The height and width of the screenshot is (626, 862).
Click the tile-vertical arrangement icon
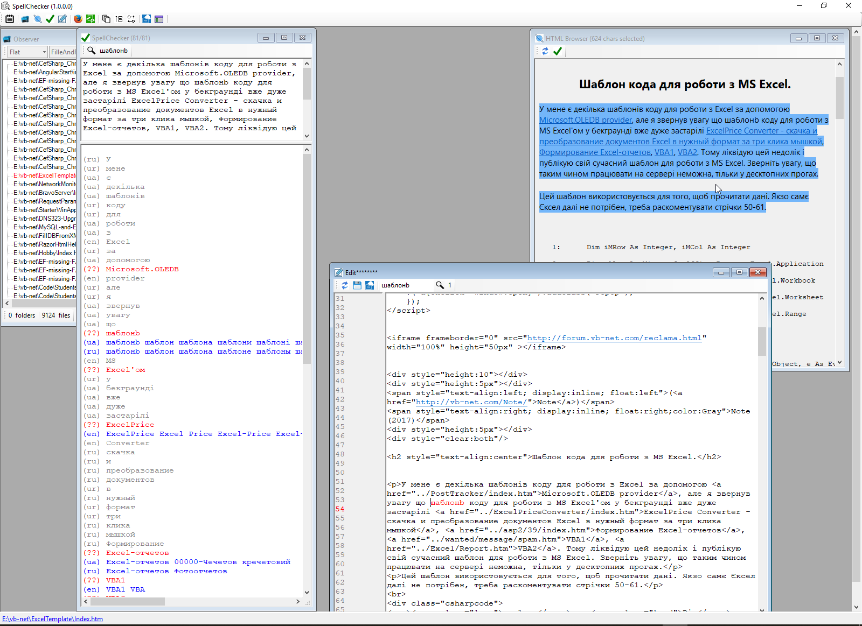tap(119, 19)
